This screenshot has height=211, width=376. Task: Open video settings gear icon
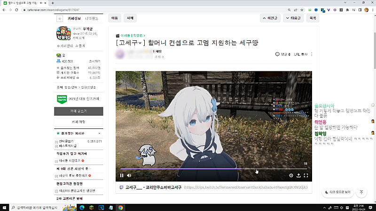pyautogui.click(x=291, y=175)
